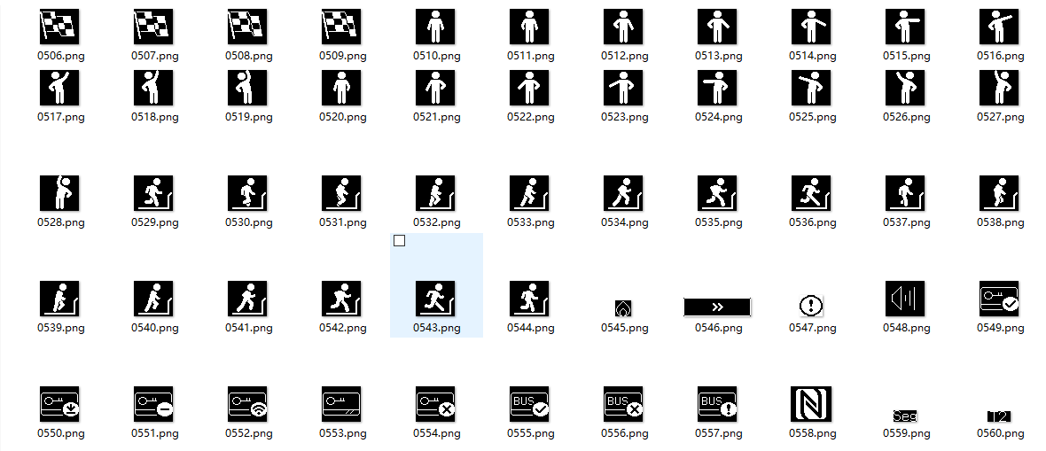The width and height of the screenshot is (1046, 451).
Task: Select bus card with checkmark 0555.png
Action: pyautogui.click(x=529, y=405)
